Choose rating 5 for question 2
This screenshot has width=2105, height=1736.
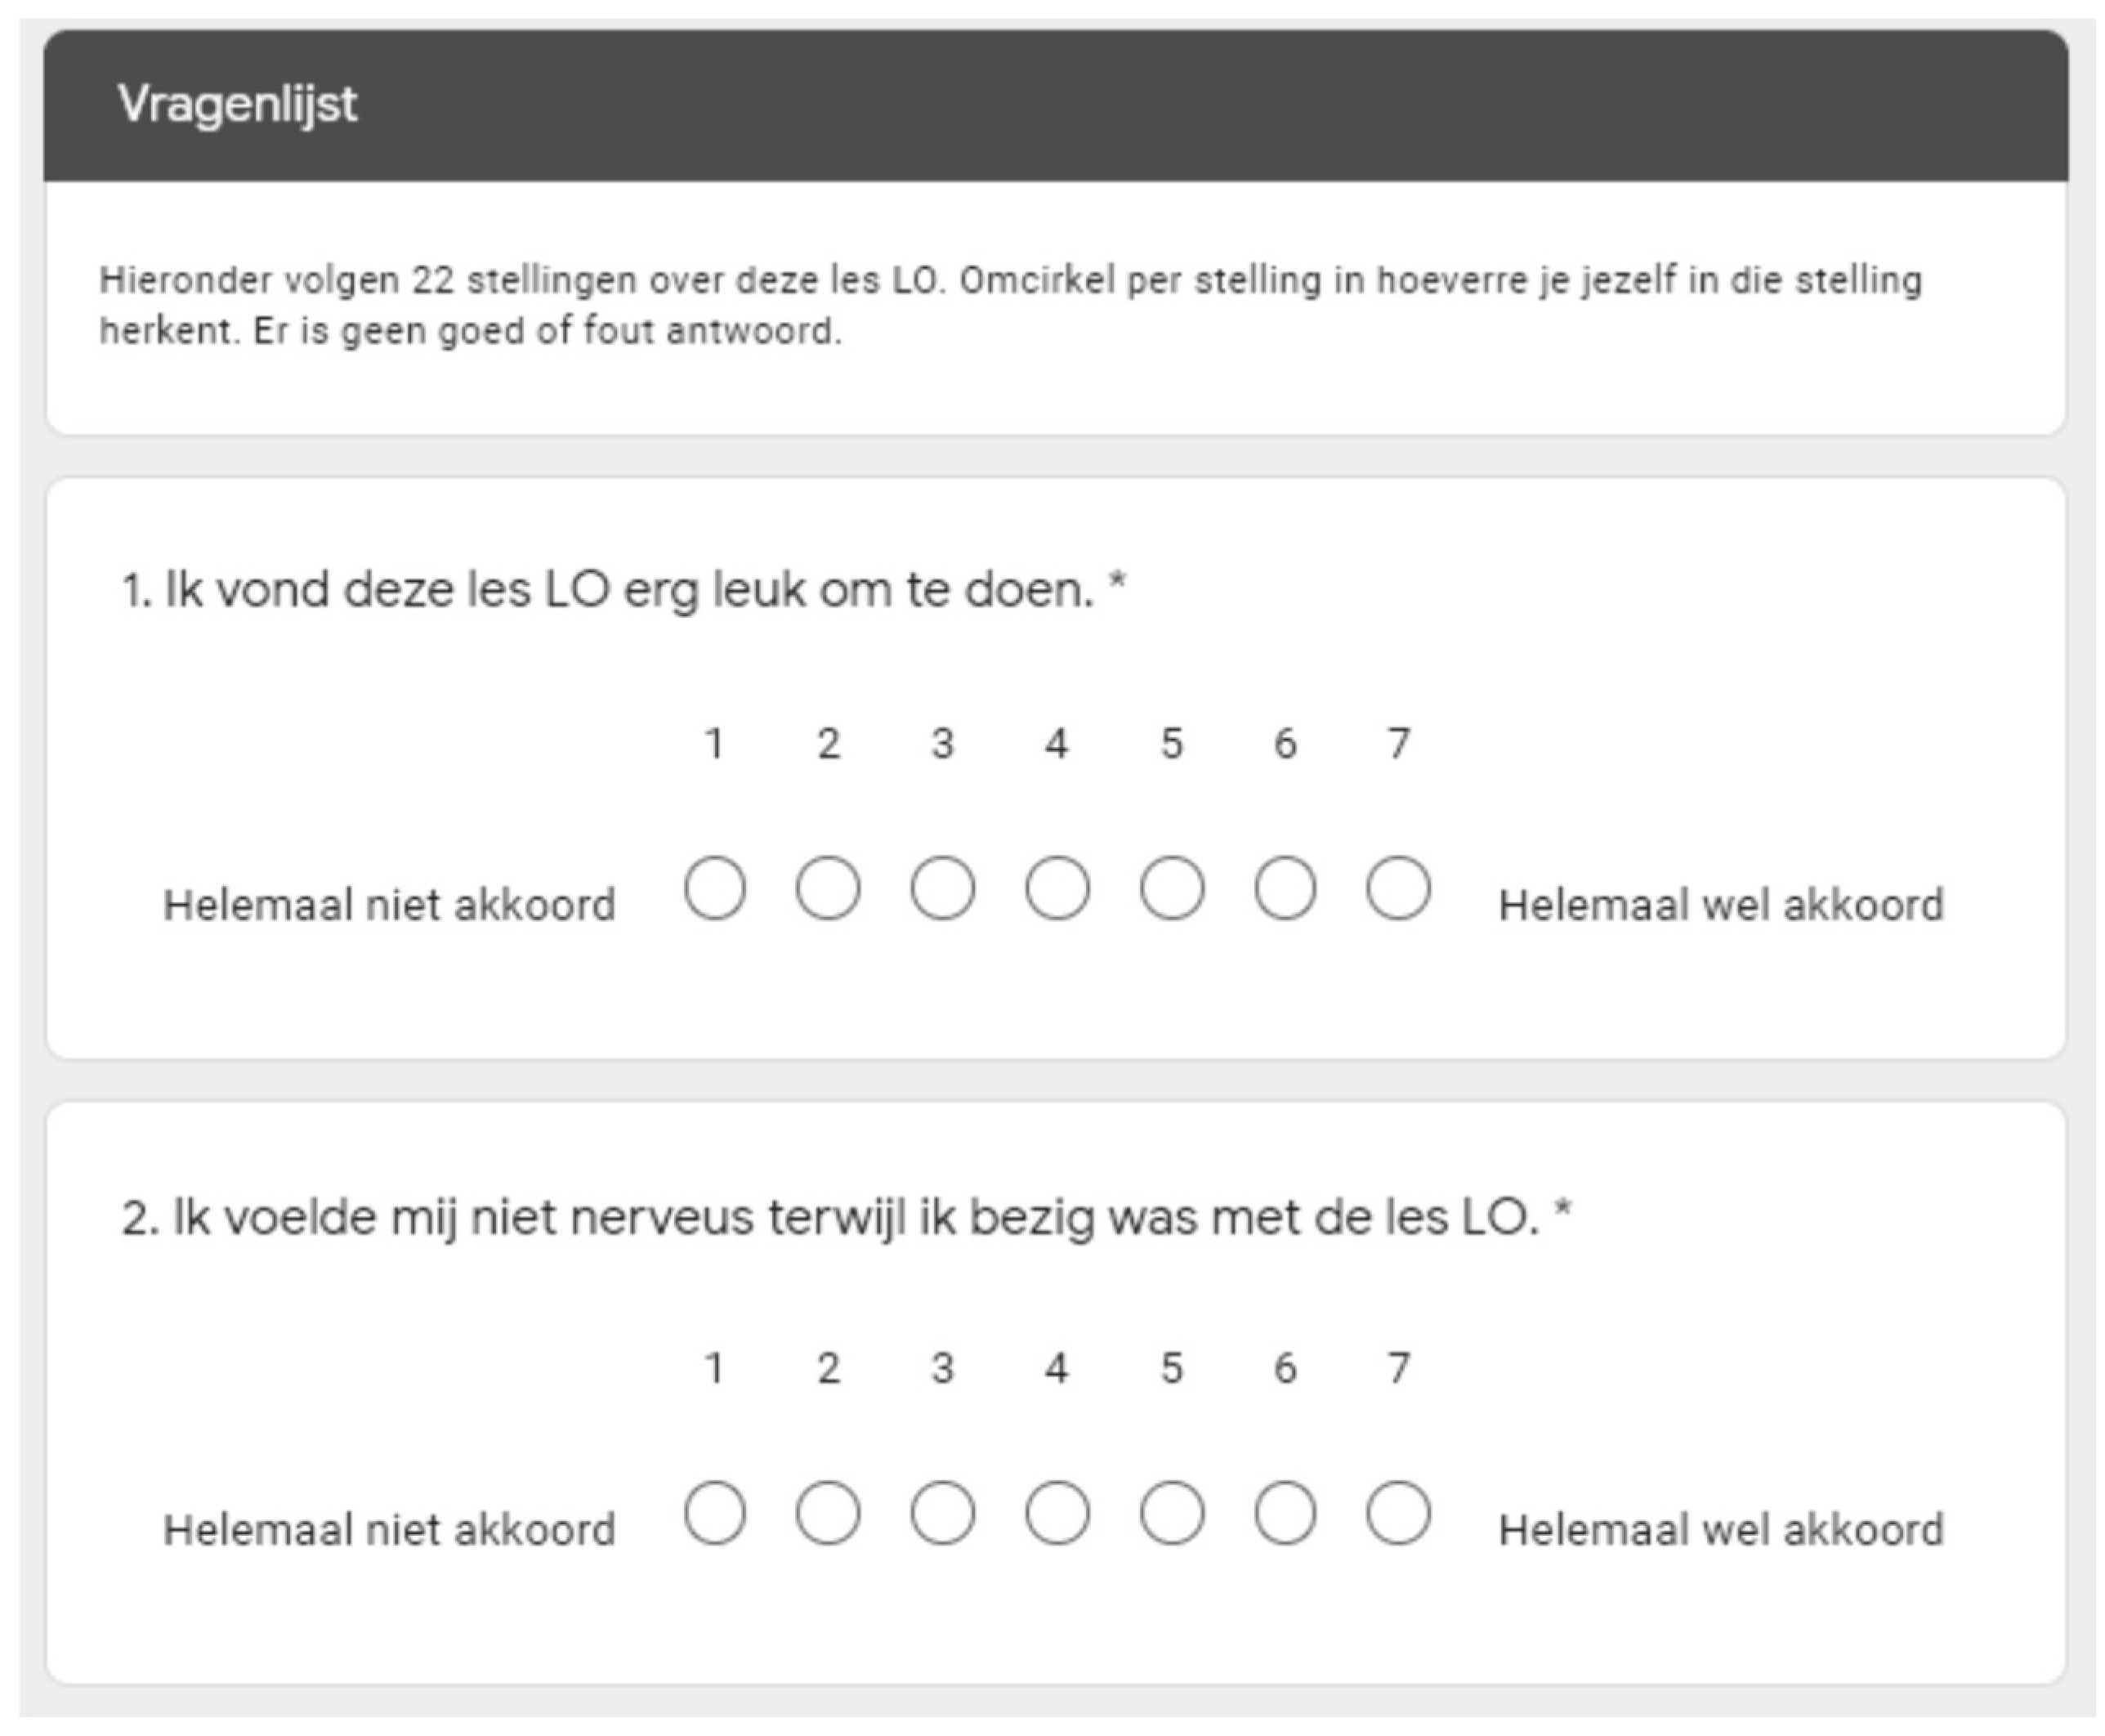tap(1172, 1513)
